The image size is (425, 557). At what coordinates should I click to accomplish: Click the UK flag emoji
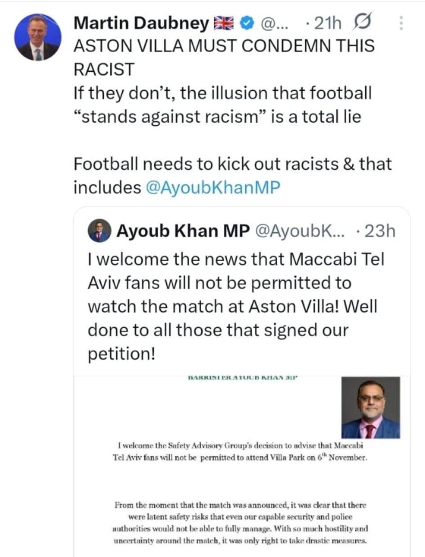pyautogui.click(x=224, y=23)
